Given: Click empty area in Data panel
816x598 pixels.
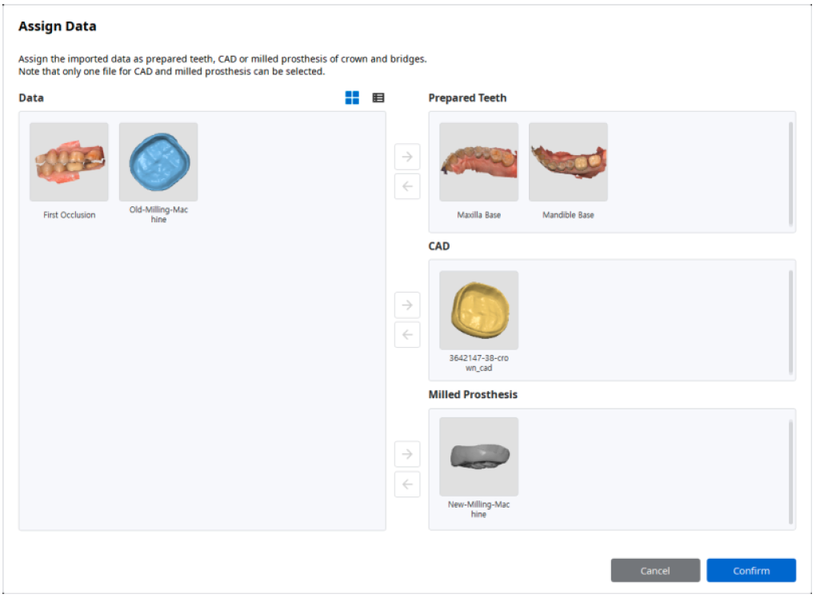Looking at the screenshot, I should (202, 374).
